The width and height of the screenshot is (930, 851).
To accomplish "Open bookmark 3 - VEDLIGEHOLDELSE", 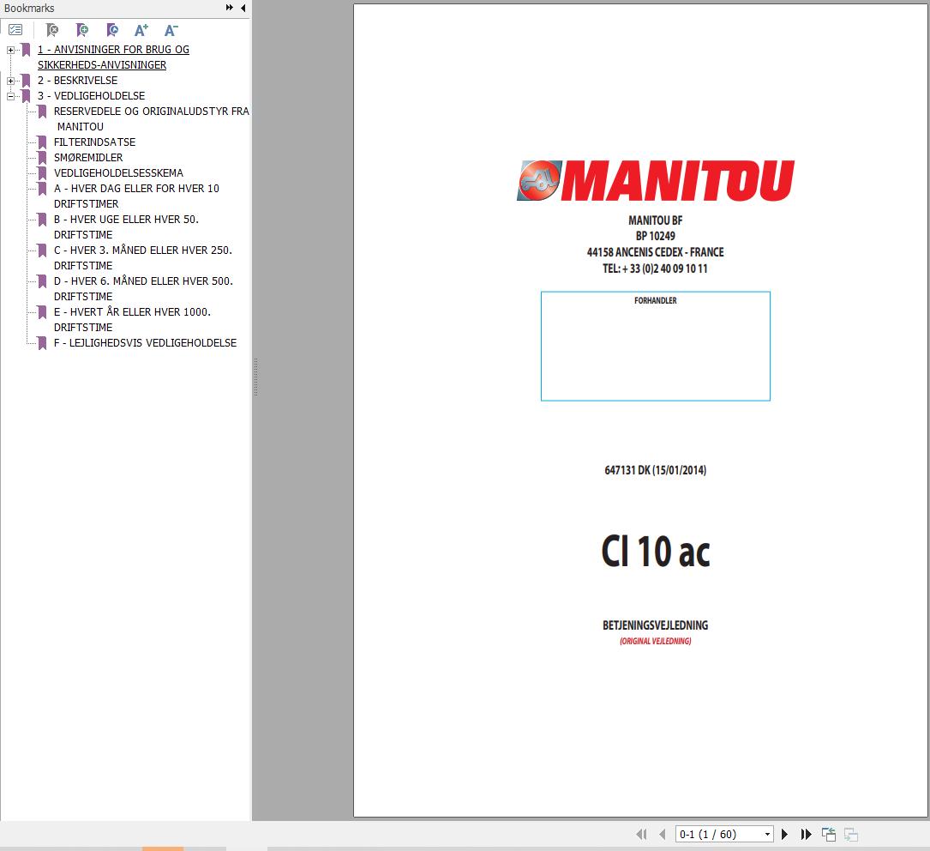I will (x=92, y=95).
